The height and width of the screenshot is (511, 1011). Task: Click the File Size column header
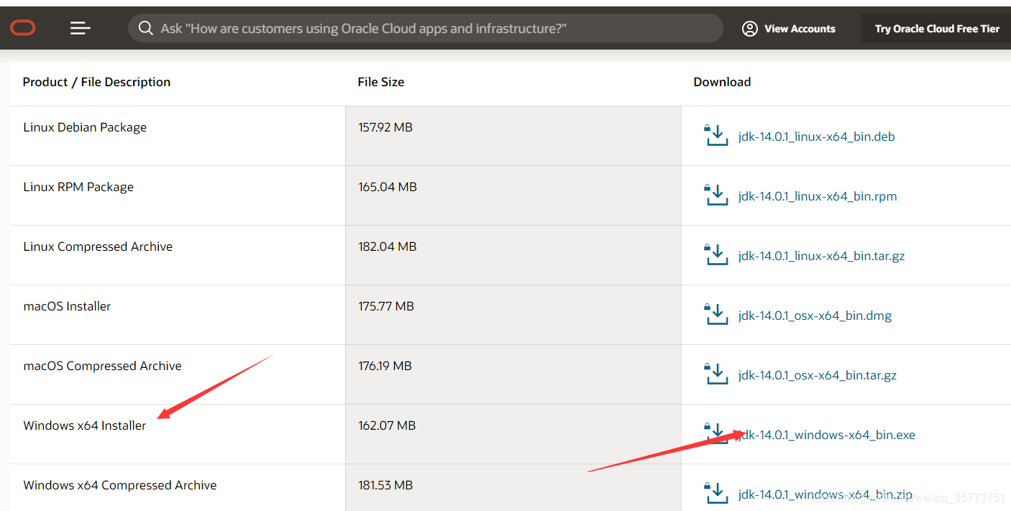[x=381, y=82]
